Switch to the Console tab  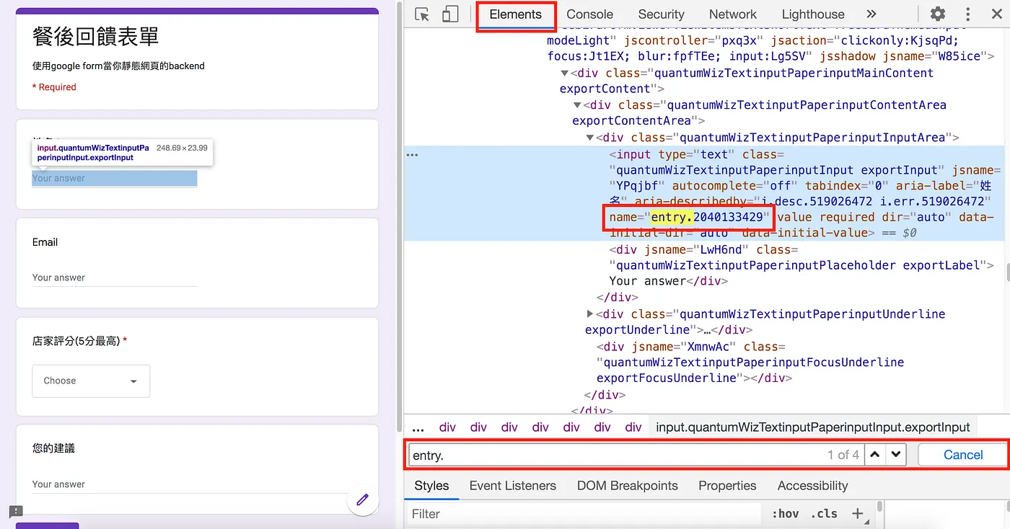click(x=589, y=14)
